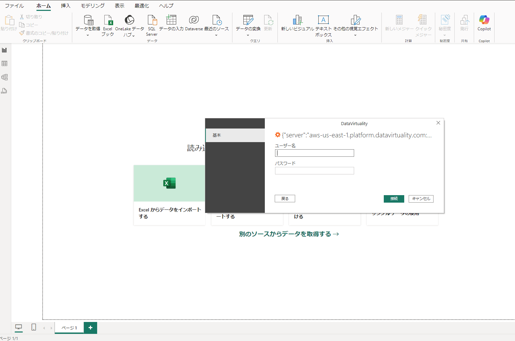Screen dimensions: 515x341
Task: Click the ユーザー名 input field
Action: coord(314,153)
